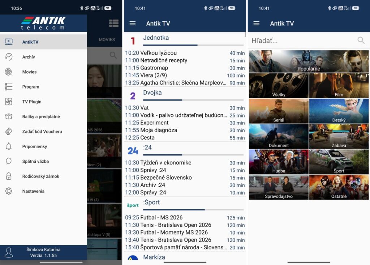Select 11:15 Bezpečné Slovensko programme
This screenshot has height=265, width=370.
(x=185, y=178)
